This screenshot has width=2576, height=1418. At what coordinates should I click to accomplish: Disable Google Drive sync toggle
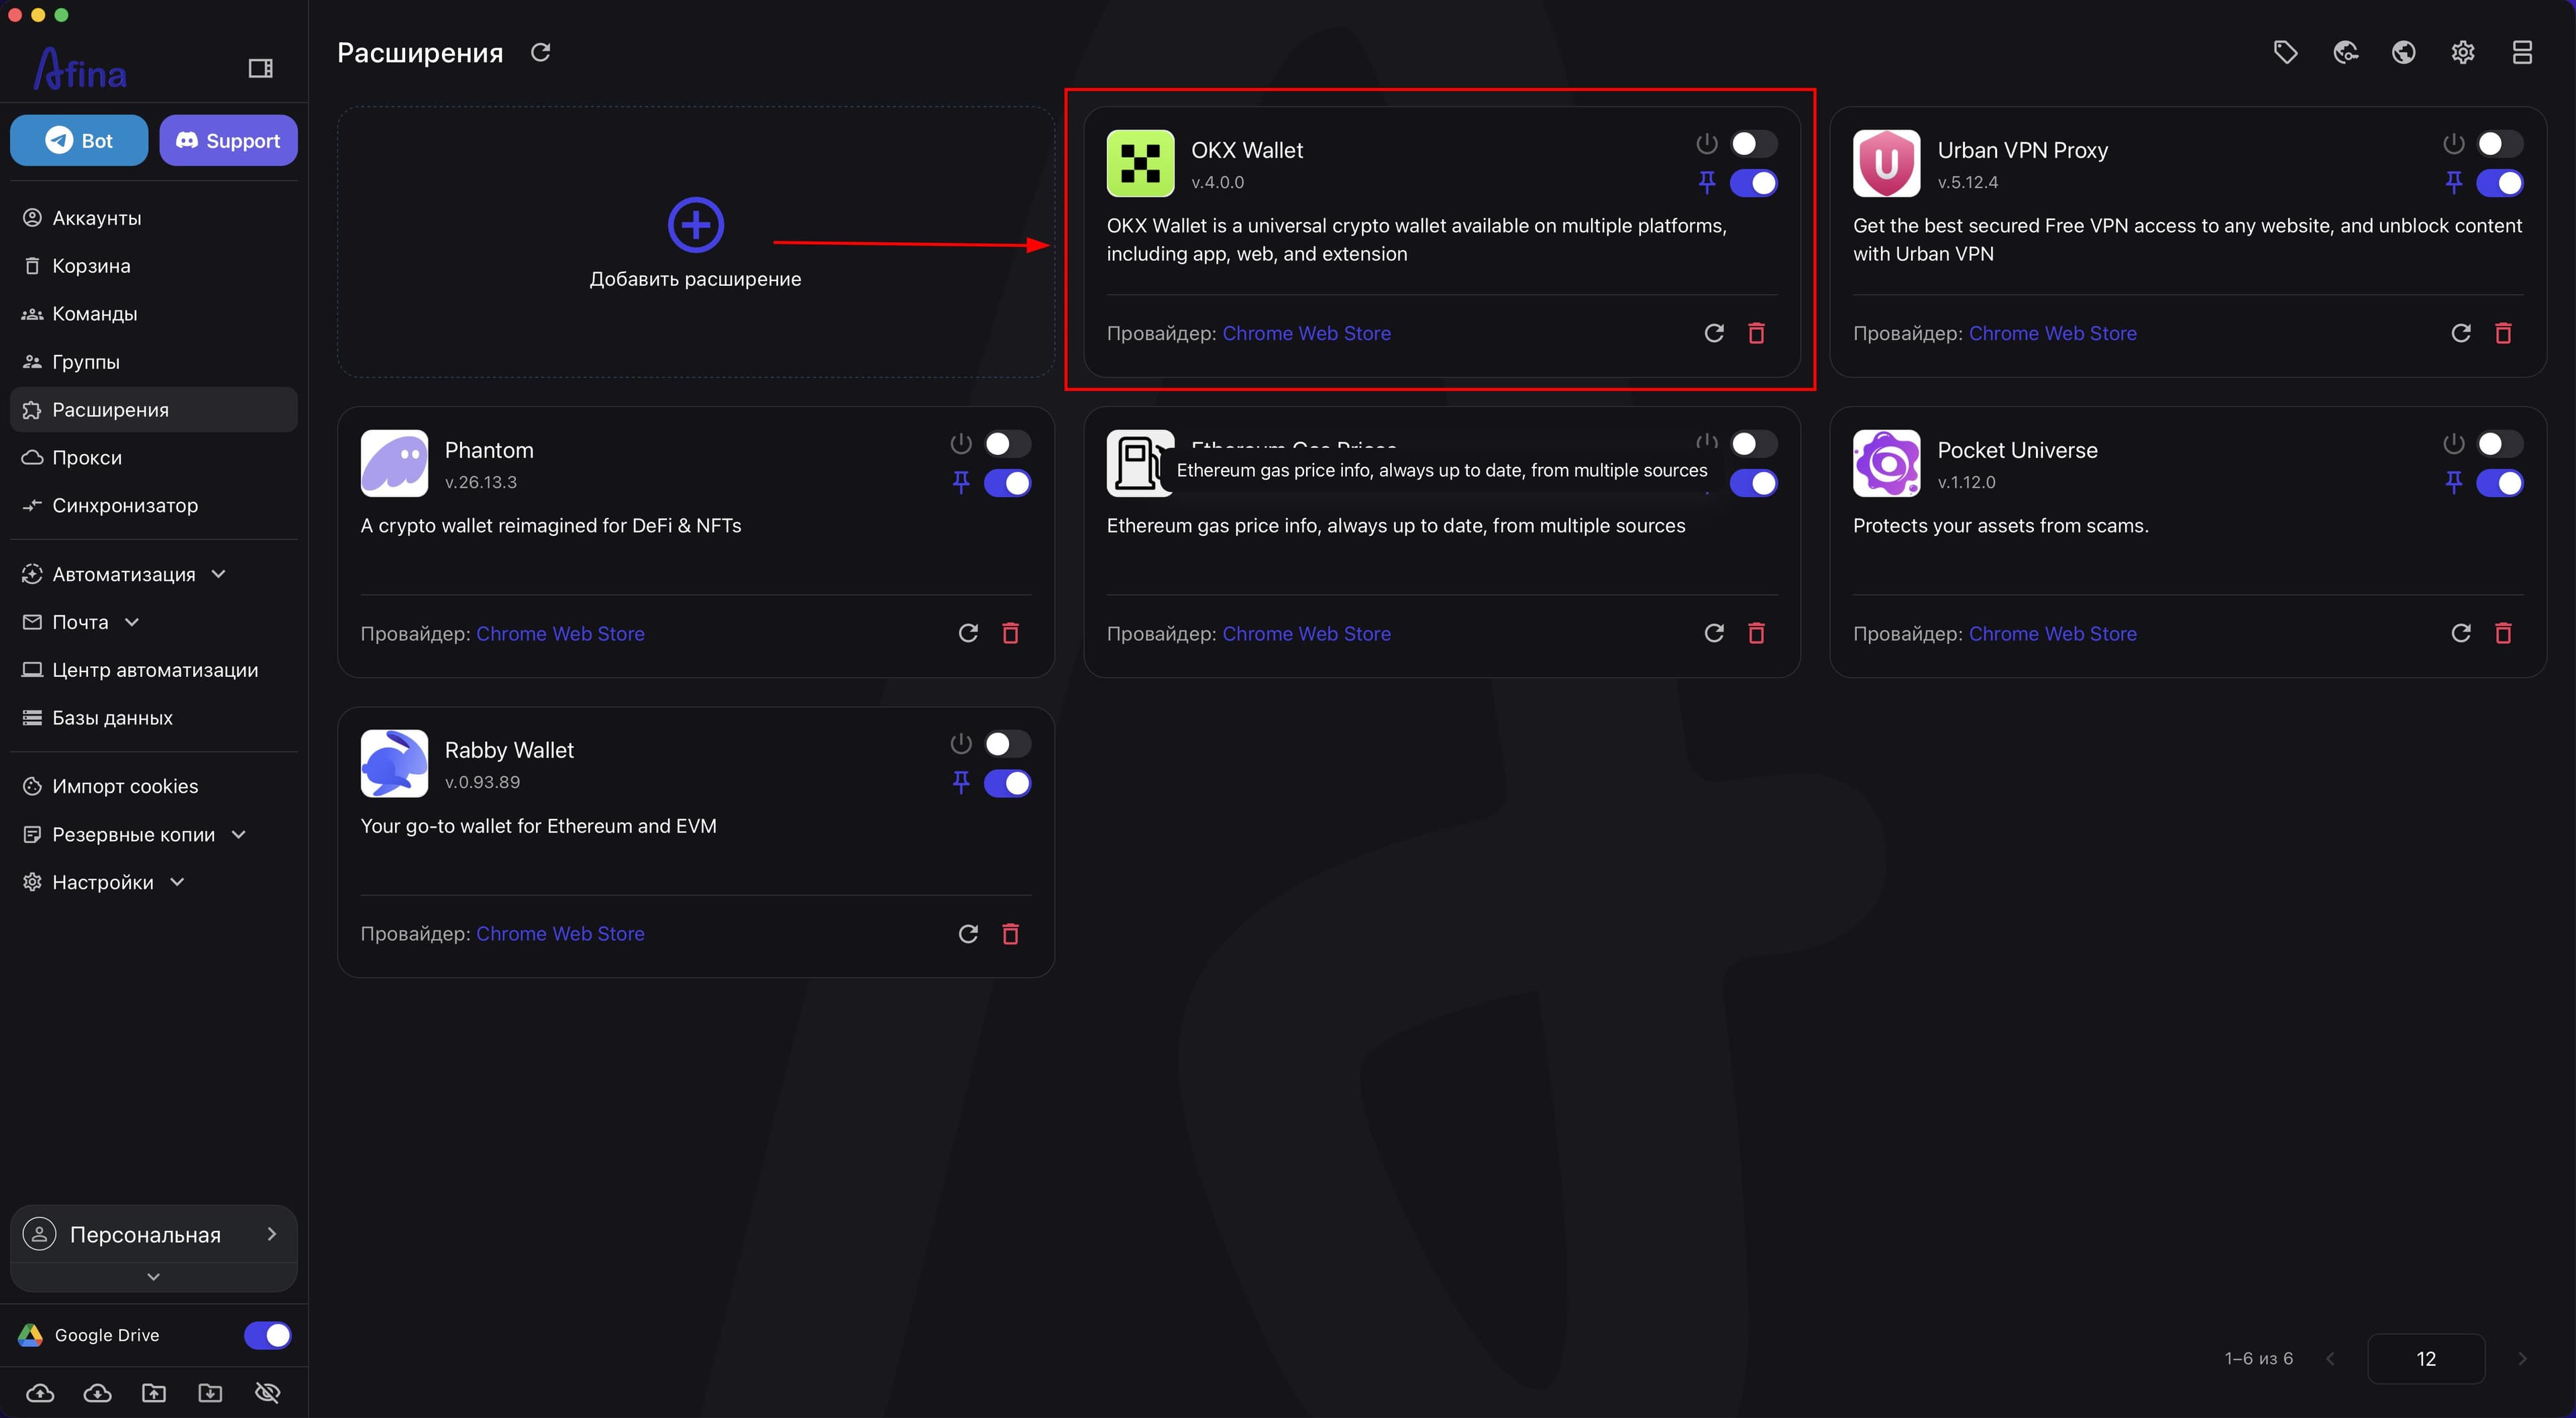click(x=268, y=1335)
